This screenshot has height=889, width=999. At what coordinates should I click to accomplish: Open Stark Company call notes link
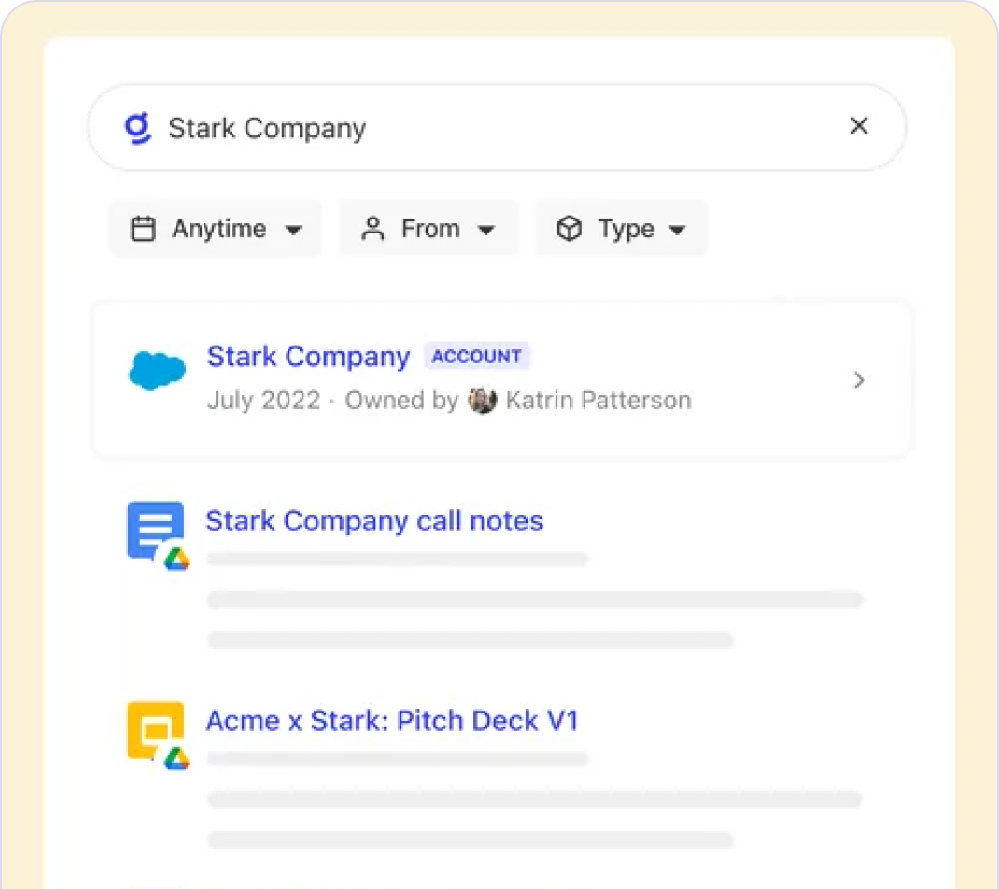pyautogui.click(x=374, y=521)
